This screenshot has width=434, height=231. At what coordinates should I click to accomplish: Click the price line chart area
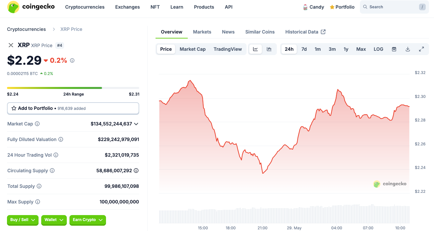click(284, 133)
